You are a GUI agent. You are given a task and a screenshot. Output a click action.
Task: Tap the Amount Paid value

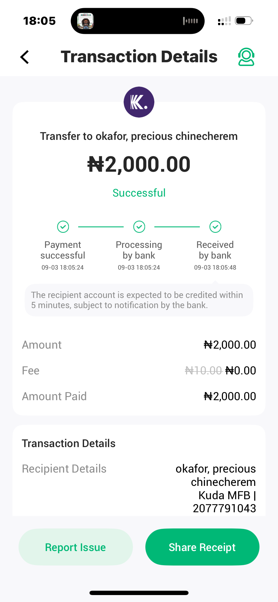230,396
